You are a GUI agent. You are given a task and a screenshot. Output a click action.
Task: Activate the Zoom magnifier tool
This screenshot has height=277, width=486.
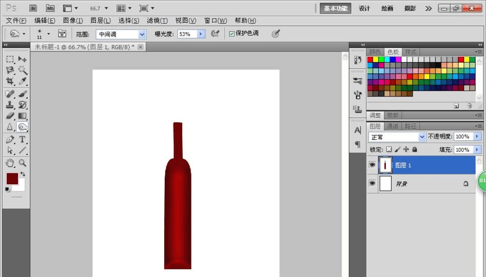click(22, 163)
